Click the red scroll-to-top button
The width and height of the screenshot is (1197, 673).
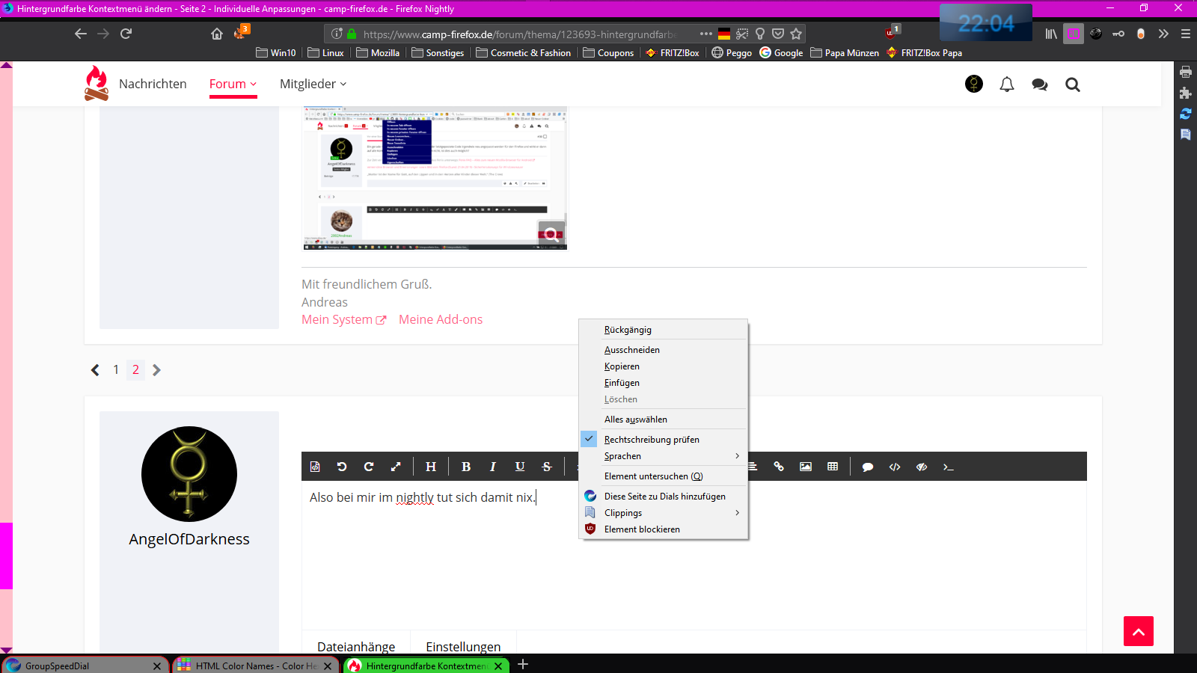point(1138,631)
